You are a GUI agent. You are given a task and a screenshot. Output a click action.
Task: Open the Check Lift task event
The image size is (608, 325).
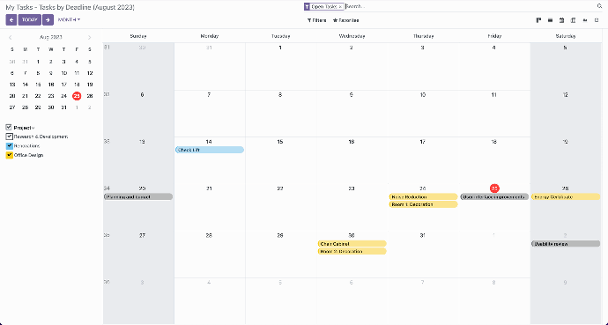[x=210, y=150]
